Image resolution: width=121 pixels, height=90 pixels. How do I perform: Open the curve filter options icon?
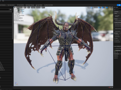click(x=115, y=52)
